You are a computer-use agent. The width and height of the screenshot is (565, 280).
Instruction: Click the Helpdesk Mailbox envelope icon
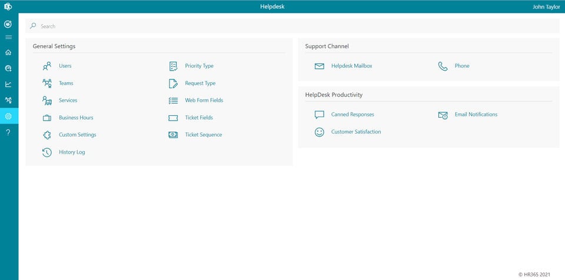click(x=319, y=66)
